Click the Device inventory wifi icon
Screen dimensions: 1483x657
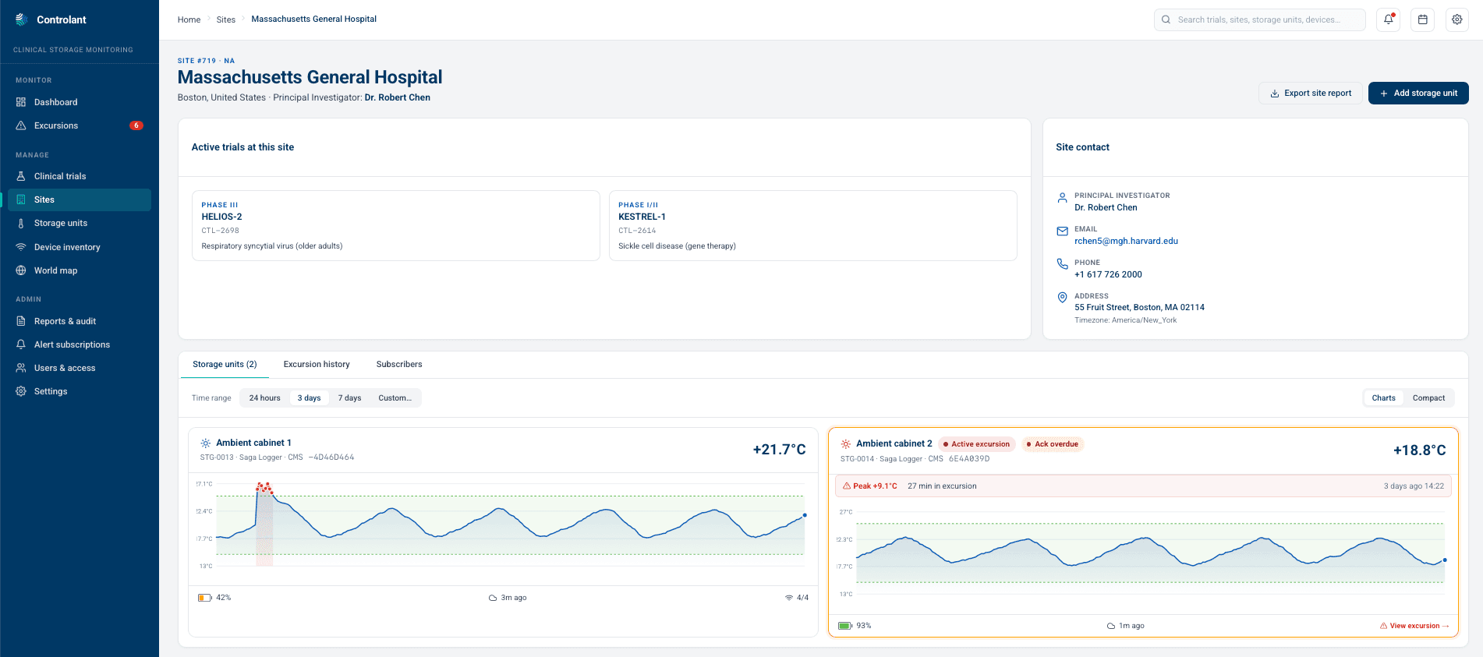(x=21, y=247)
